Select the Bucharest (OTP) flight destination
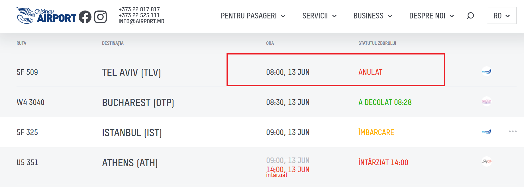524x187 pixels. [138, 102]
